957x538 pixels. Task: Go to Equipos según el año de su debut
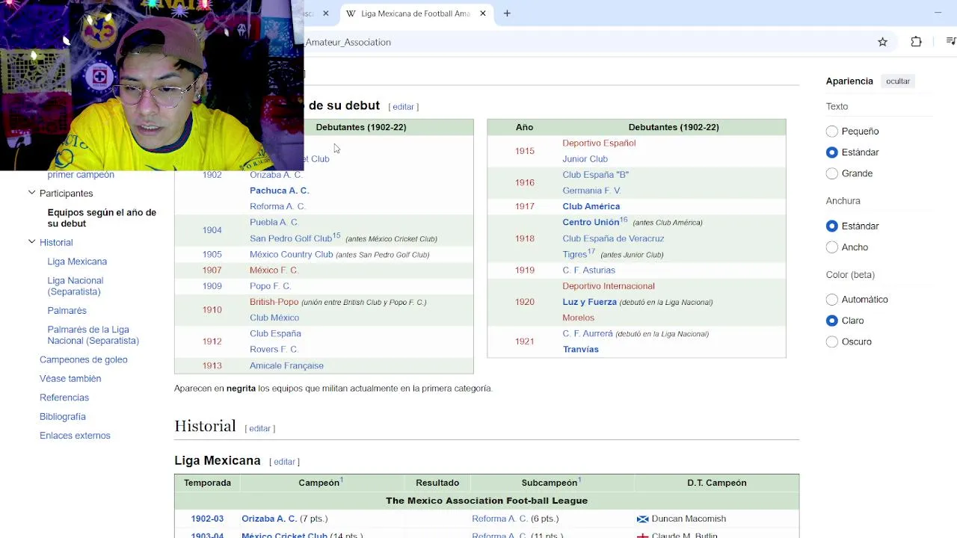coord(102,217)
